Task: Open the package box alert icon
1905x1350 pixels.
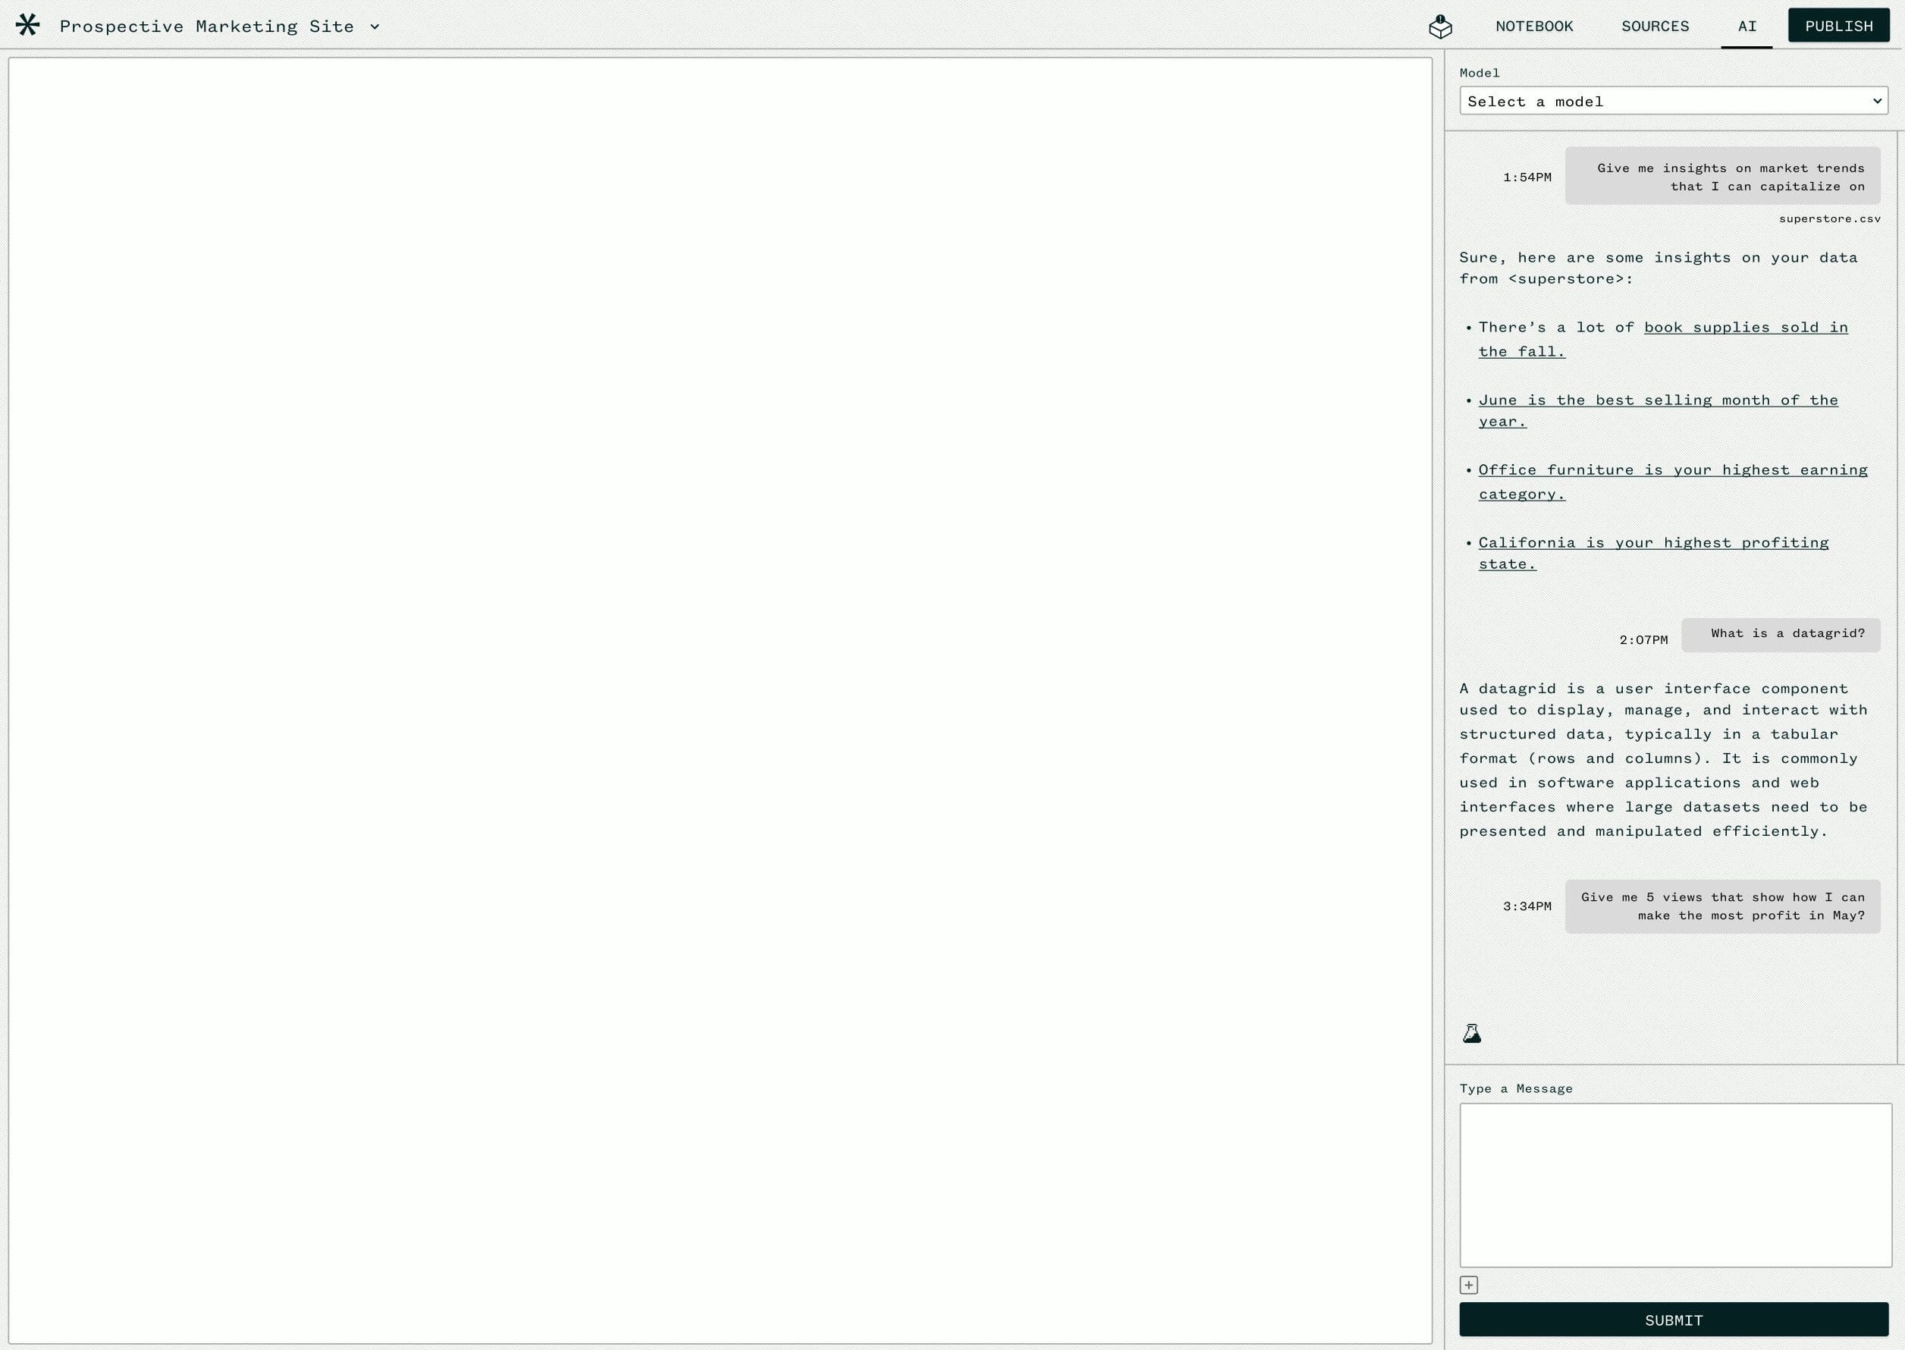Action: pos(1439,27)
